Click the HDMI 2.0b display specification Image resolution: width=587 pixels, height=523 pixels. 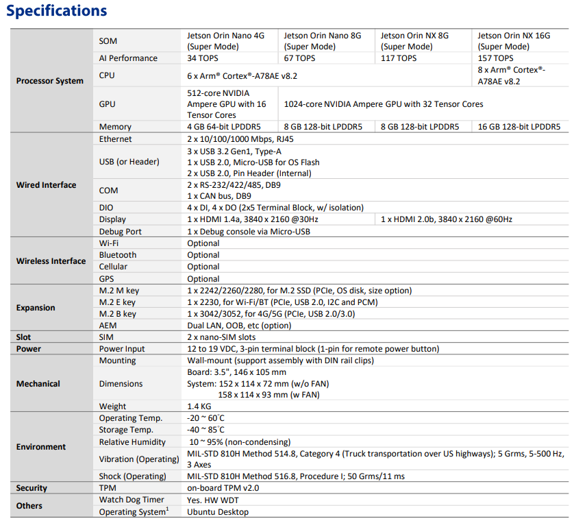[x=447, y=219]
